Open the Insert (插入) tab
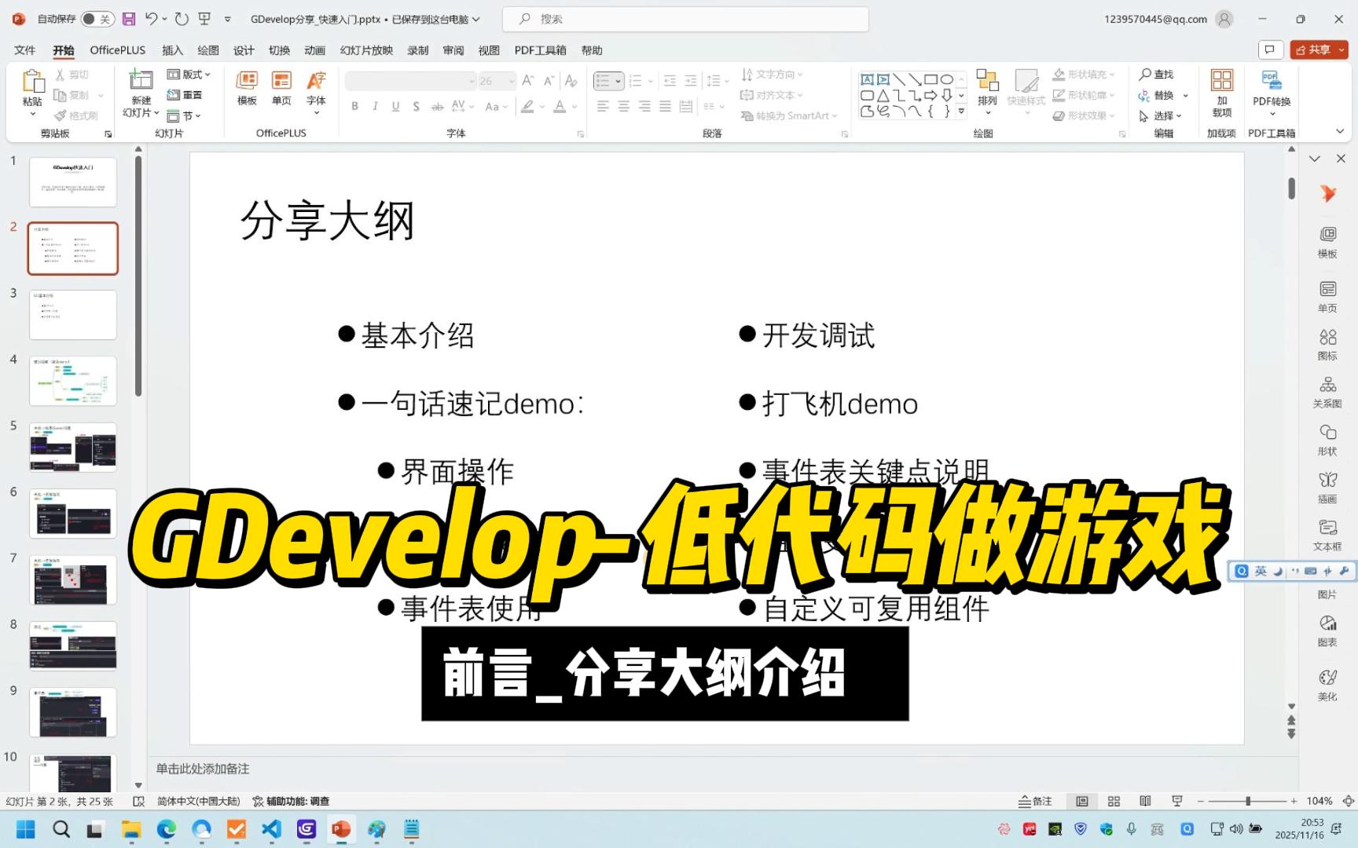 tap(172, 49)
